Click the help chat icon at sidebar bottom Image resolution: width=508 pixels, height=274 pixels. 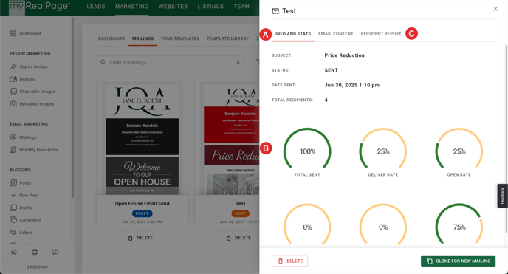click(x=55, y=252)
